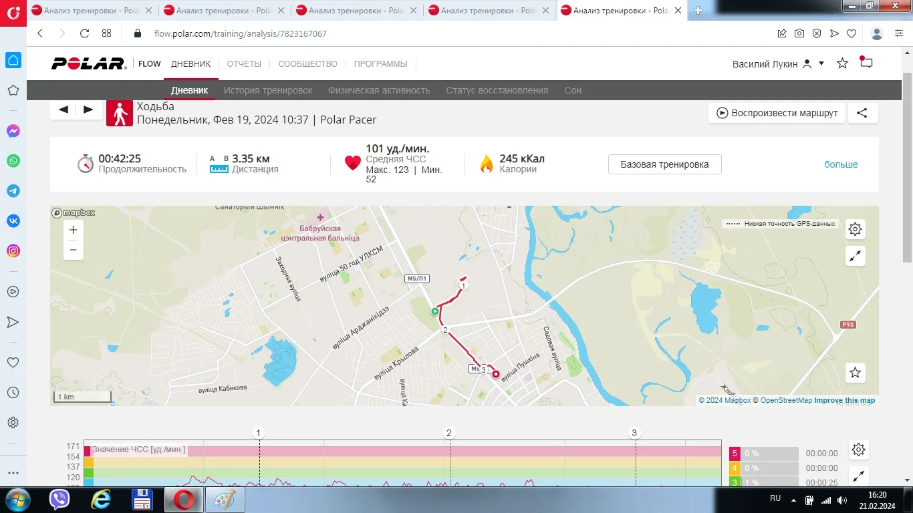Open the sidebar three-dots more menu
The height and width of the screenshot is (513, 913).
pos(13,473)
